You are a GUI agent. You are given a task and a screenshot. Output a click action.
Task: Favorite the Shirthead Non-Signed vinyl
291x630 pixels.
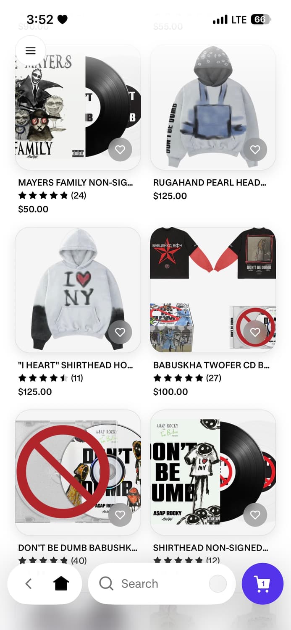255,515
